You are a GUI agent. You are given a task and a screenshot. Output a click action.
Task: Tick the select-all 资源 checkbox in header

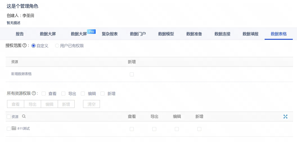coord(9,117)
